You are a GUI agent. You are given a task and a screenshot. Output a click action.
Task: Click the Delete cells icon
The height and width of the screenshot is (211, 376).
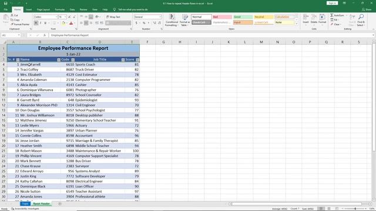click(x=314, y=19)
